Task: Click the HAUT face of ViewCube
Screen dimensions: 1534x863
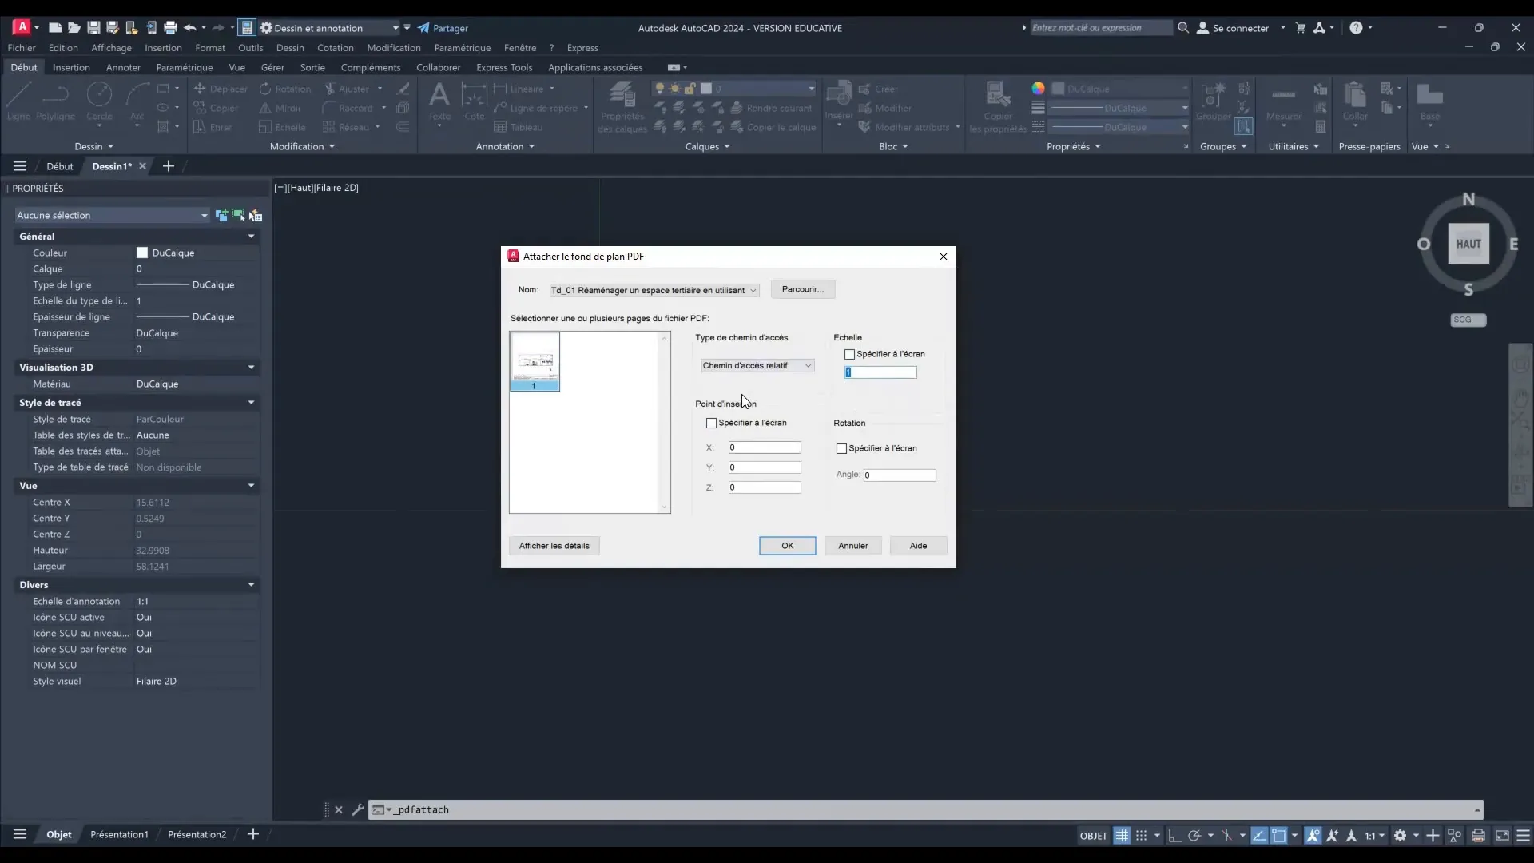Action: click(1468, 244)
